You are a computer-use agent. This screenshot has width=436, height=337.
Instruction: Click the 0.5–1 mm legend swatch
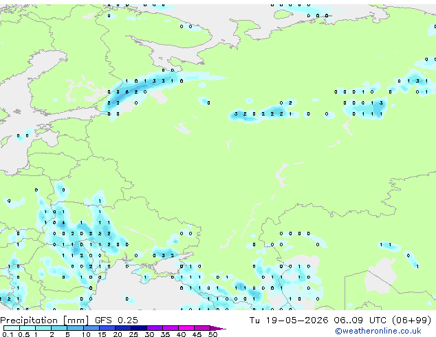[28, 328]
